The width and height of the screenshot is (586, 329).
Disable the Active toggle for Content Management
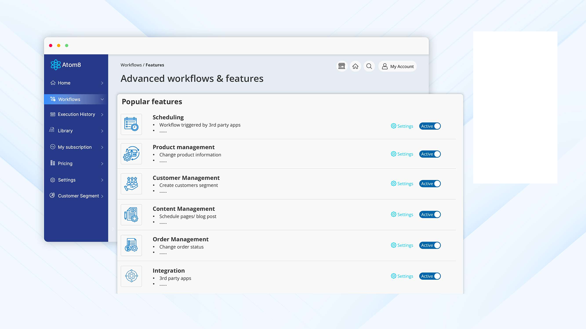click(x=430, y=215)
